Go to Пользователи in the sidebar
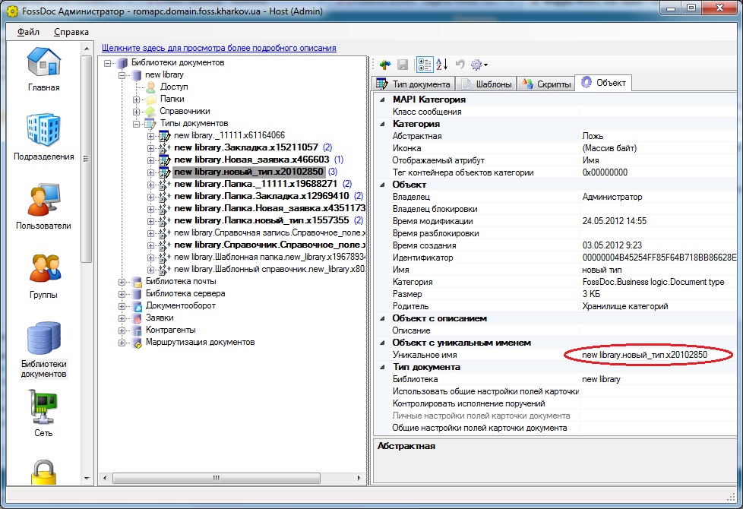The width and height of the screenshot is (743, 509). (43, 207)
